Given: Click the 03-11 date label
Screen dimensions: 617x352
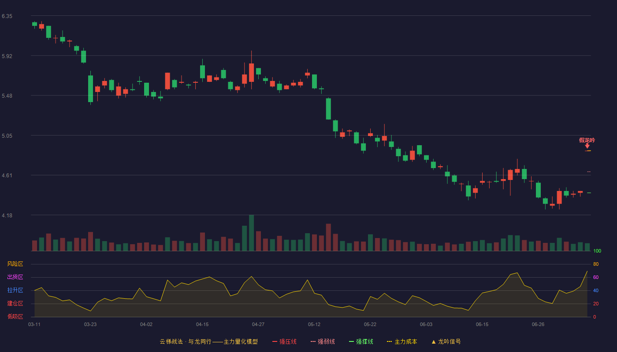Looking at the screenshot, I should (34, 324).
